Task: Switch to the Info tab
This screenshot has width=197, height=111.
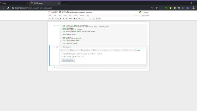Action: click(65, 50)
